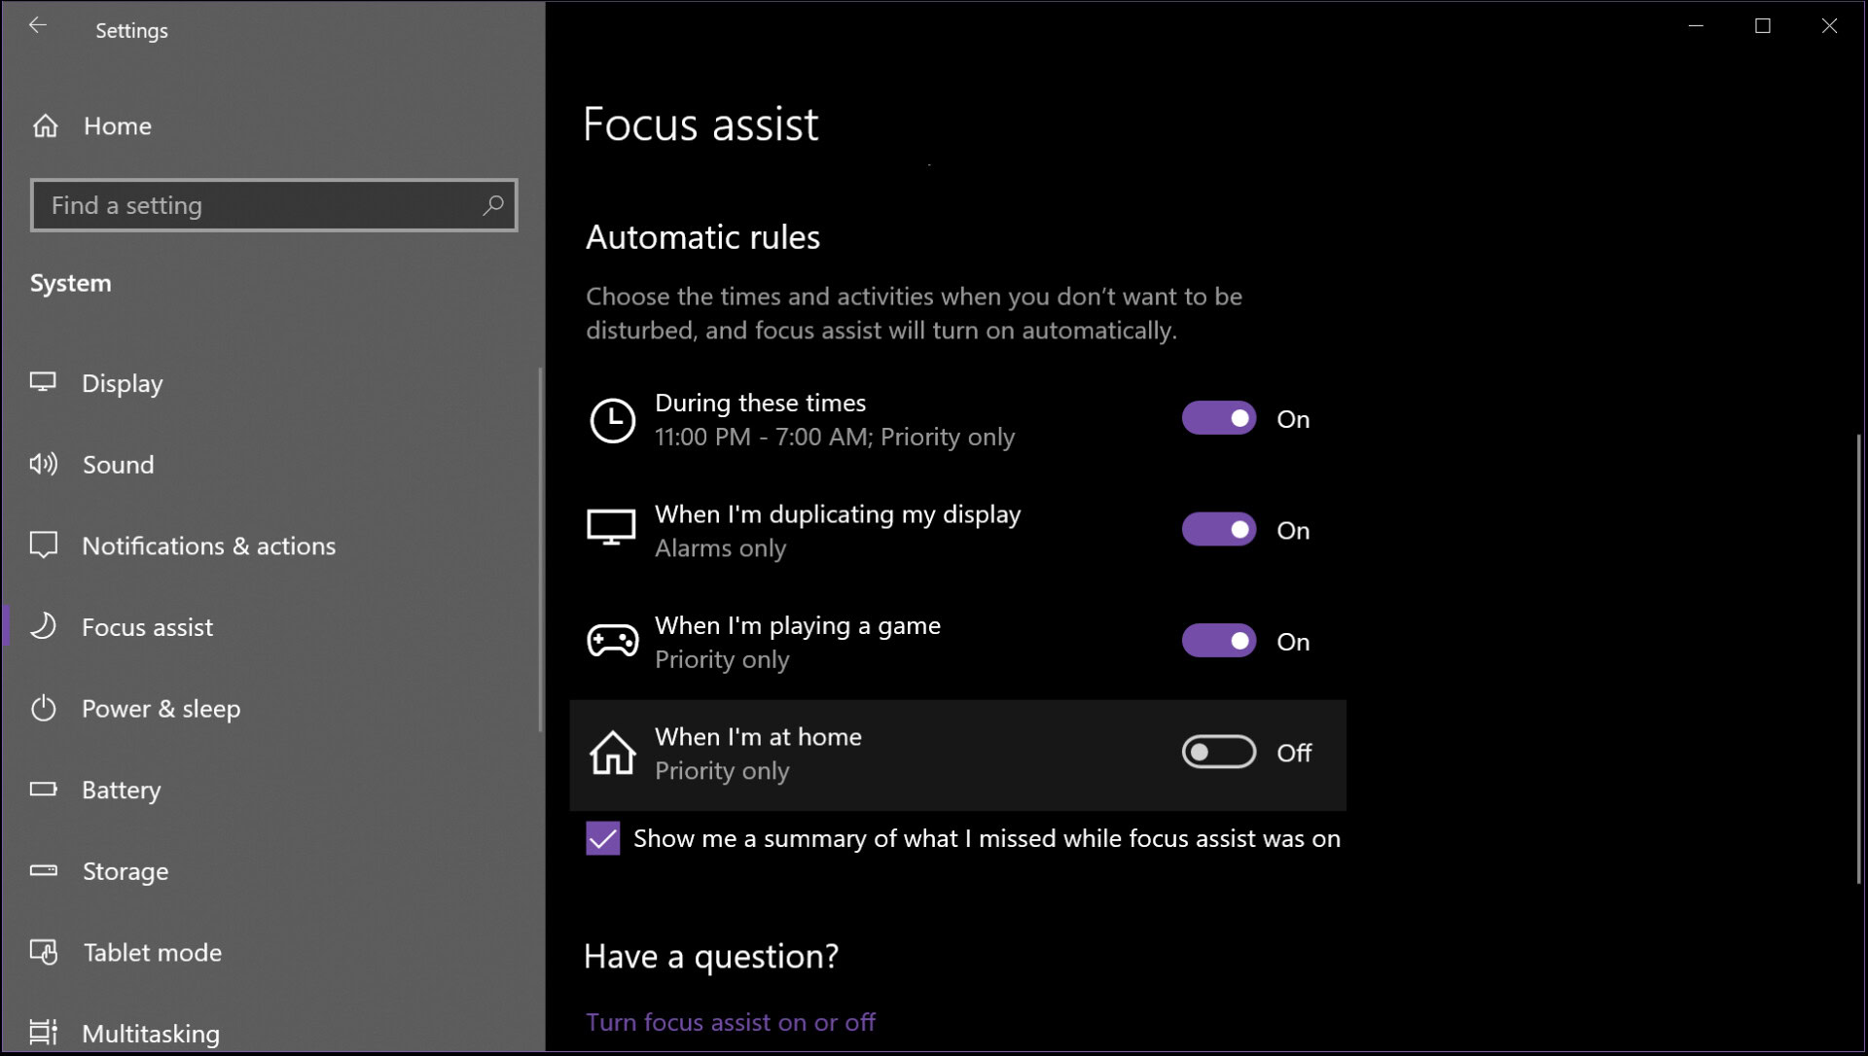
Task: Open Notifications & actions settings
Action: click(x=209, y=545)
